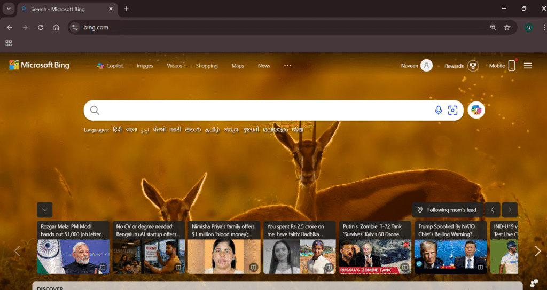Switch language to ಕನ್ನಡ
The image size is (547, 290).
(x=231, y=130)
